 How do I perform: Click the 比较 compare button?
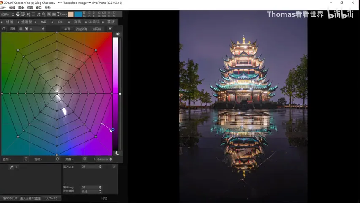click(x=104, y=198)
